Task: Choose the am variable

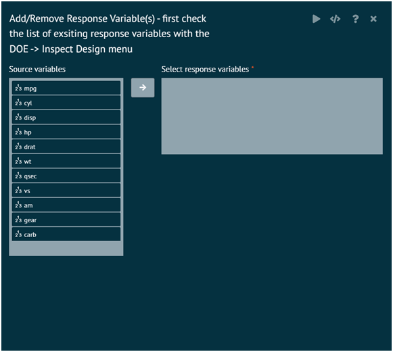Action: (66, 205)
